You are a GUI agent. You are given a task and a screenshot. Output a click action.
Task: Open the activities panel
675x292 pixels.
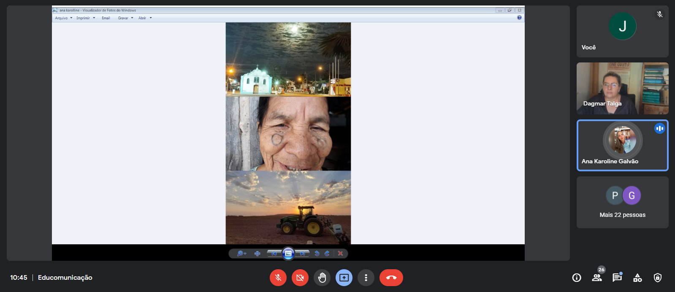(637, 278)
